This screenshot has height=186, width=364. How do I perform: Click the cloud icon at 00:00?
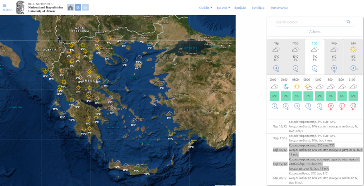pos(274,87)
